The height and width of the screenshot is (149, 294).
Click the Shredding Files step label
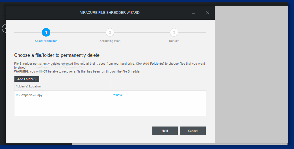click(110, 41)
